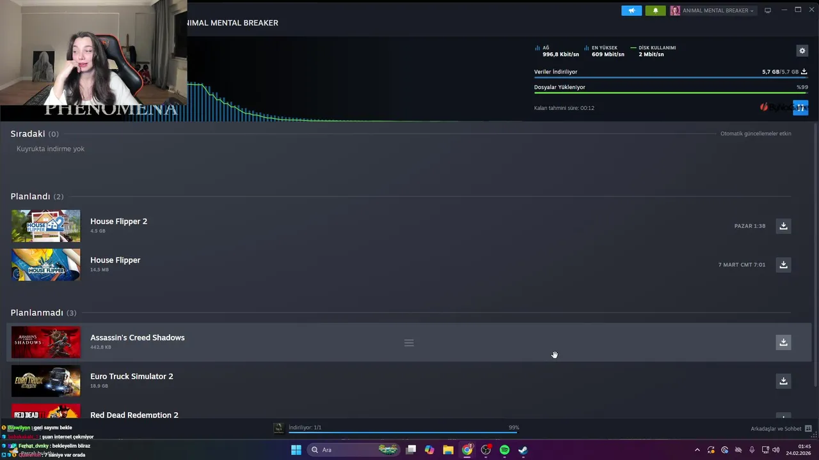Click 7 MART CMT 7:01 scheduled time
819x460 pixels.
[742, 264]
